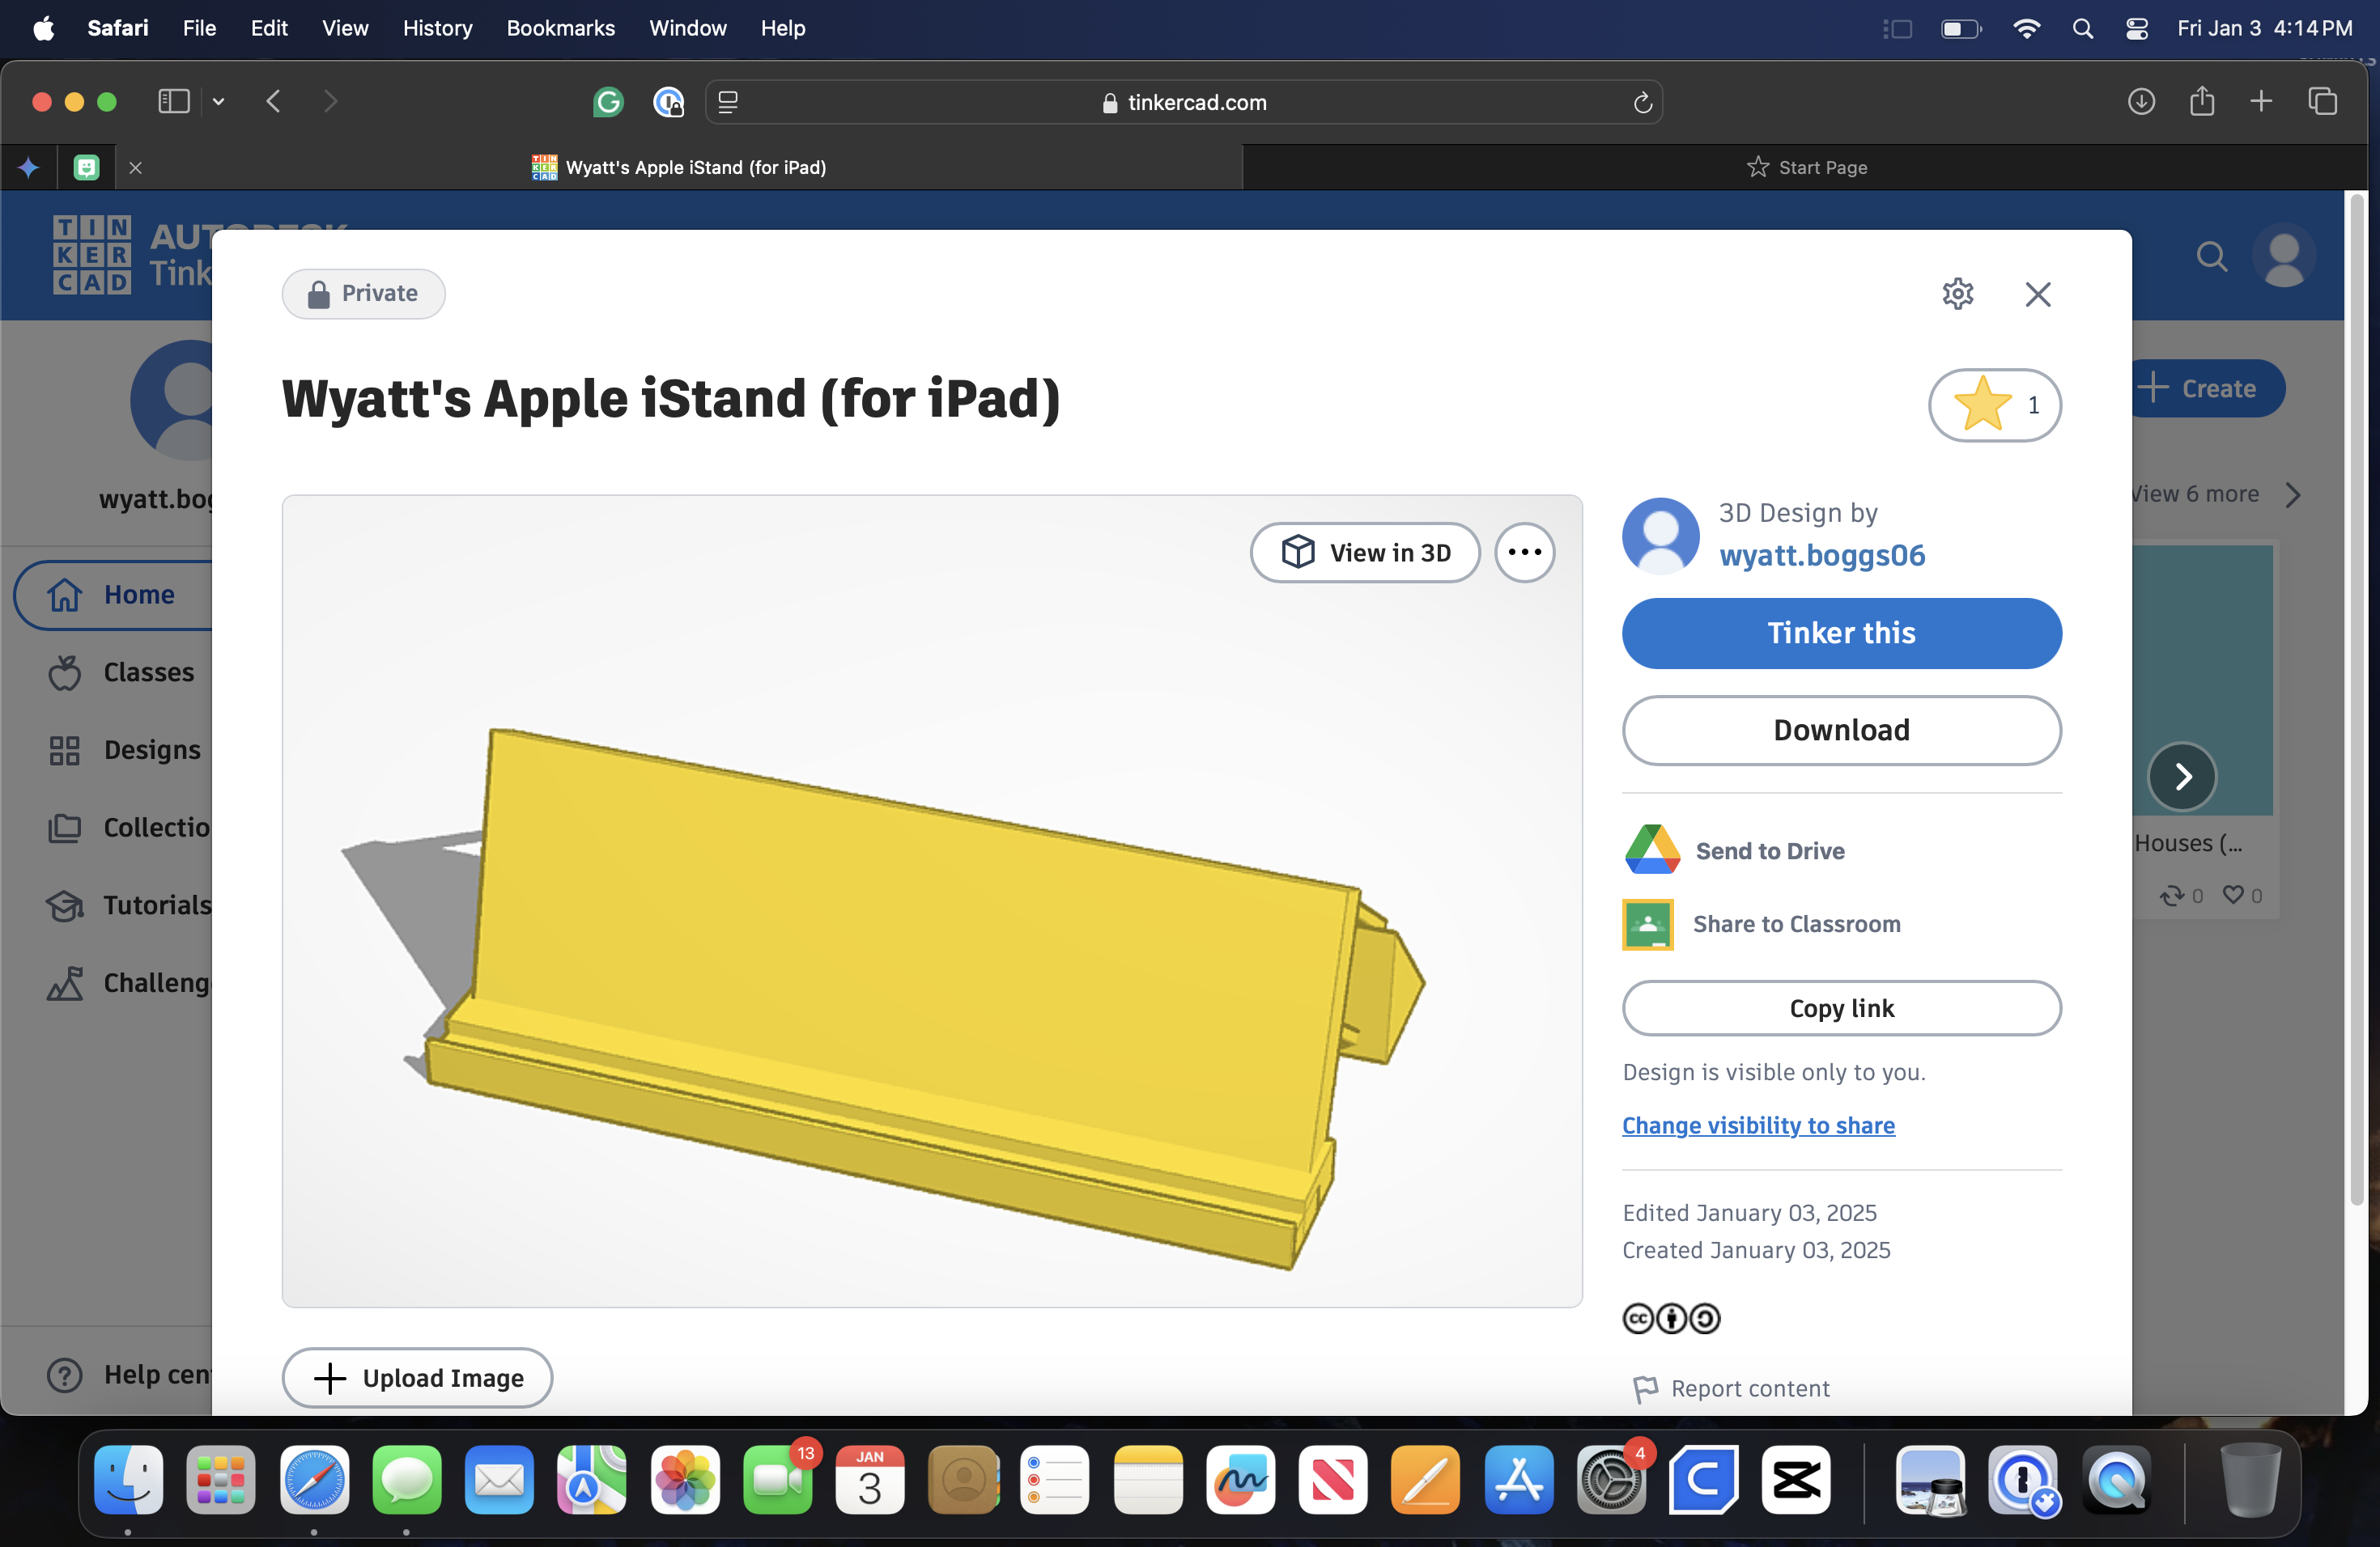The width and height of the screenshot is (2380, 1547).
Task: Open macOS Control Center icon
Action: coord(2136,28)
